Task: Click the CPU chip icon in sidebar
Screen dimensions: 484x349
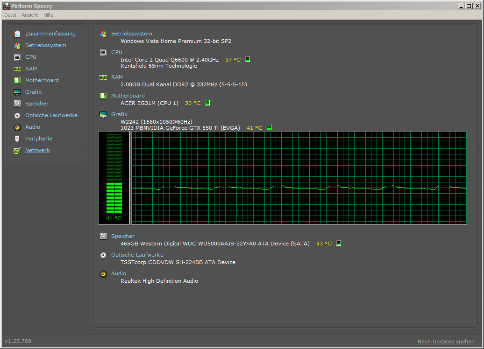Action: 17,57
